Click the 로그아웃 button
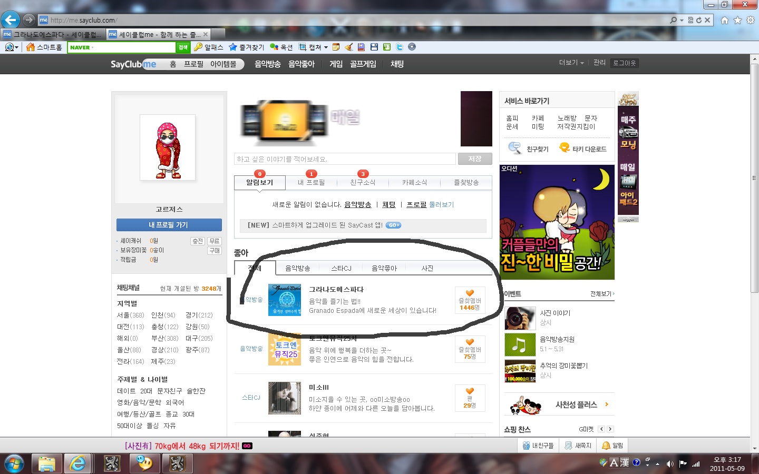The image size is (759, 474). pos(624,63)
